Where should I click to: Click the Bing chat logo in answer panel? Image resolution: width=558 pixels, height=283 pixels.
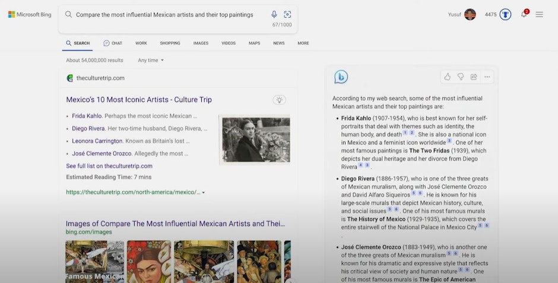click(341, 77)
